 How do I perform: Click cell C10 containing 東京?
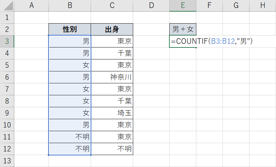(x=112, y=125)
